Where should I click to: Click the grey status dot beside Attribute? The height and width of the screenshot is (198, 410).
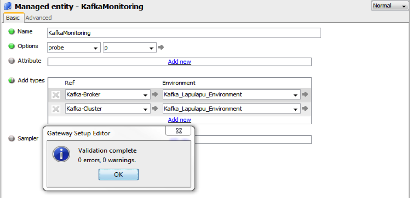click(11, 61)
